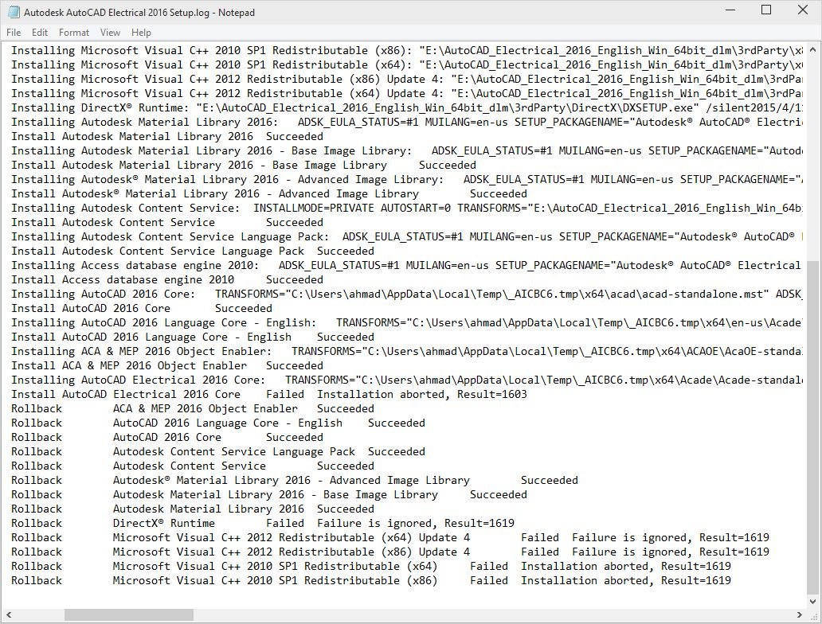Click 'Install Autodesk Content Service Language Pack' text
The image size is (822, 624).
coord(158,251)
